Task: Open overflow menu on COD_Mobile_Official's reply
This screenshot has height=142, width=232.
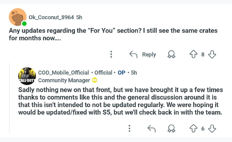Action: point(129,128)
